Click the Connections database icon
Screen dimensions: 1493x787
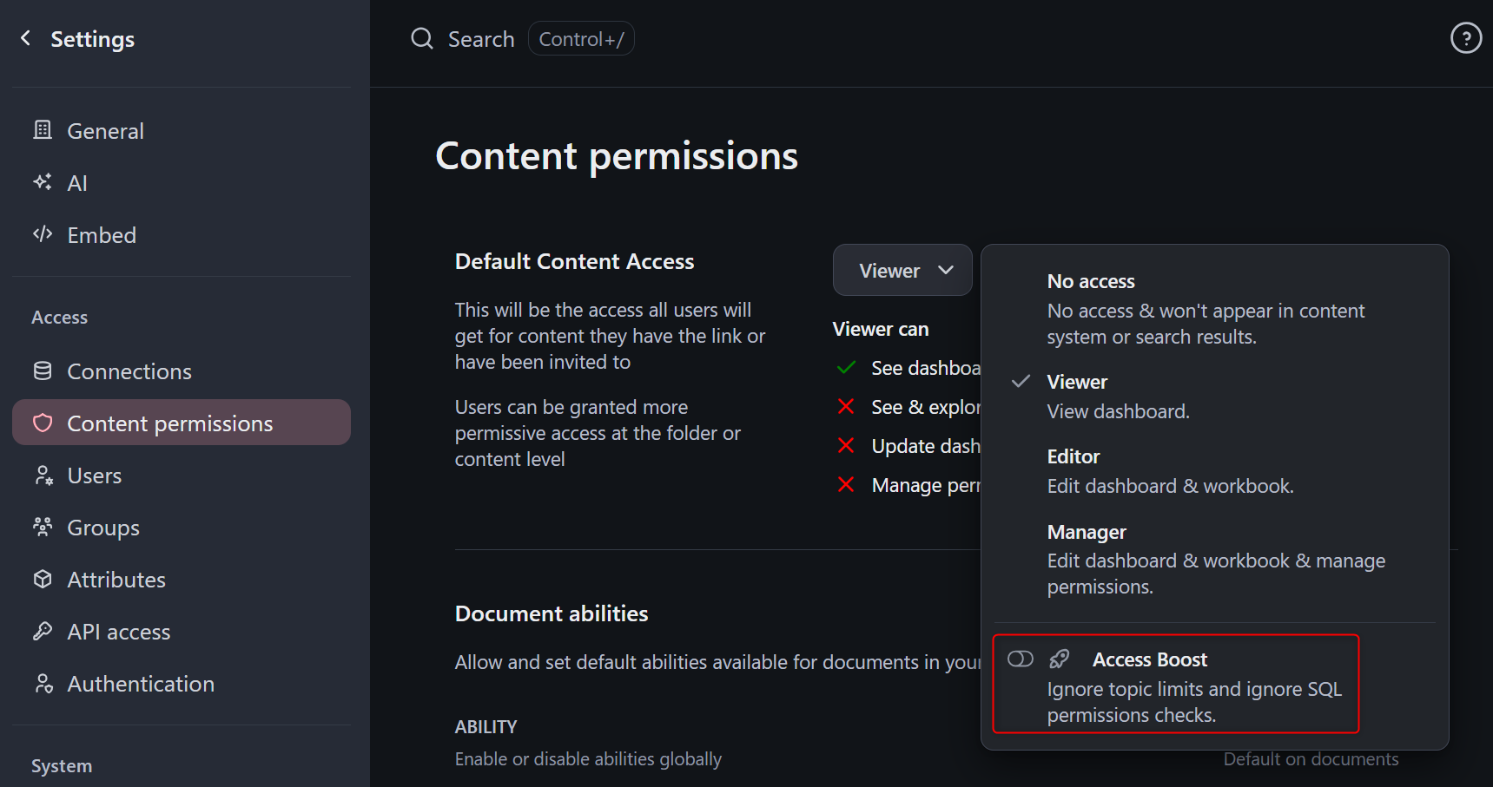pos(43,371)
